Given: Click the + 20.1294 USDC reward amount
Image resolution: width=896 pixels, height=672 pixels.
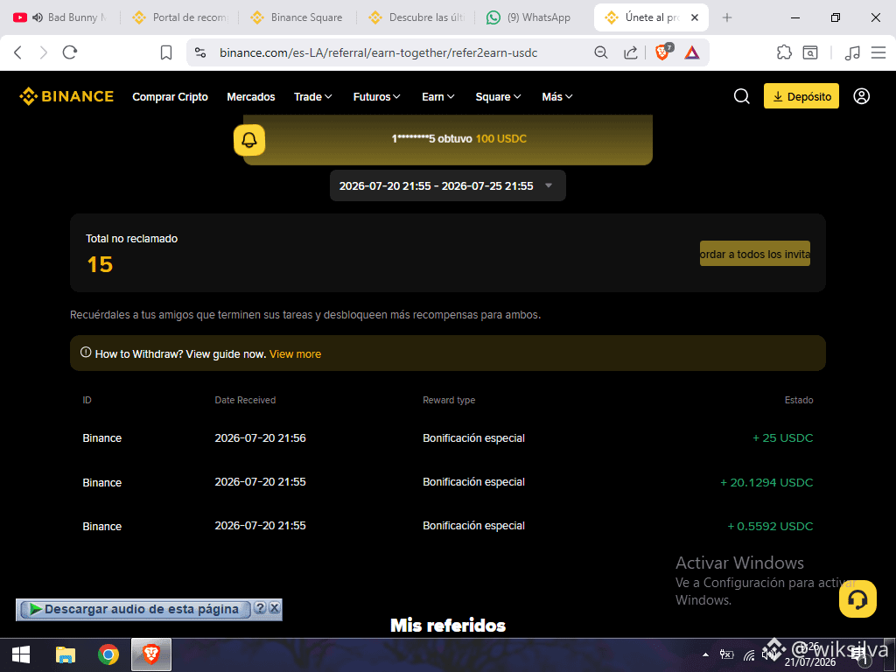Looking at the screenshot, I should pos(766,483).
